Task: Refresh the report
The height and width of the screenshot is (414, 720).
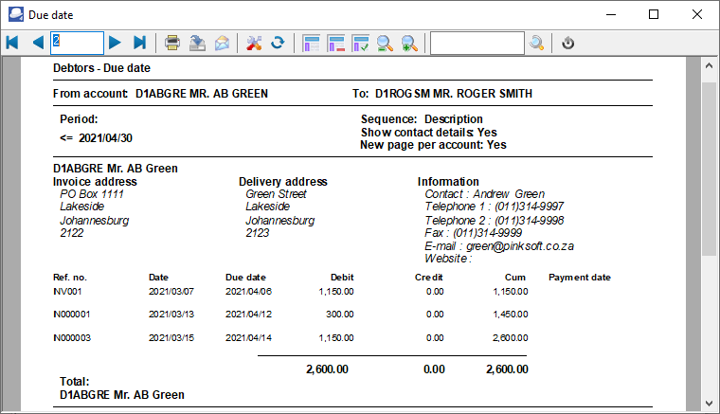Action: coord(278,43)
